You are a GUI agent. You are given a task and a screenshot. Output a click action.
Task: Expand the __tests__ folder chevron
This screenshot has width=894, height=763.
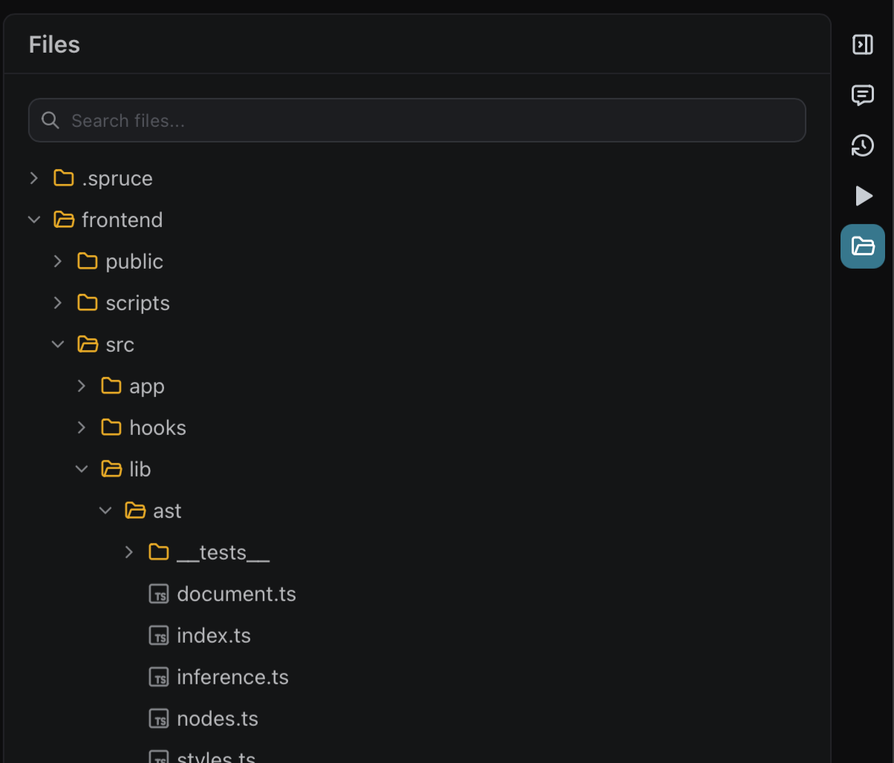point(129,552)
